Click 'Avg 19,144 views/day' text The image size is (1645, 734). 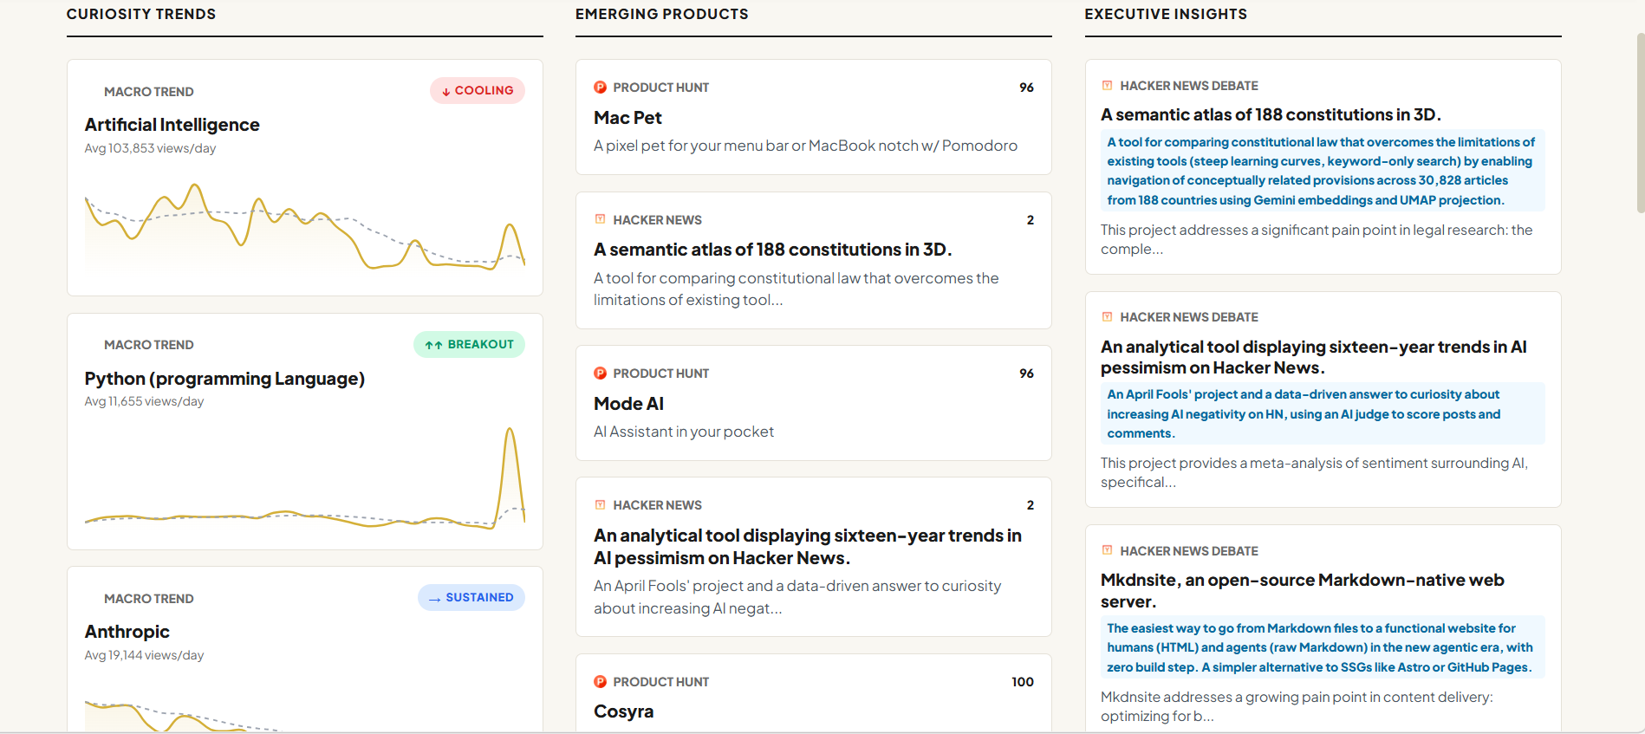144,655
